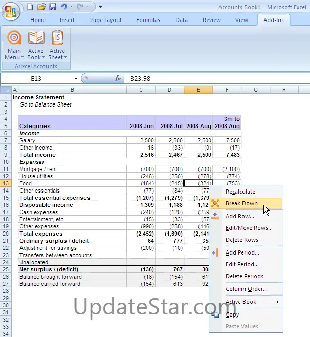This screenshot has width=310, height=337.
Task: Click Net surplus / (deficit) label
Action: (72, 269)
